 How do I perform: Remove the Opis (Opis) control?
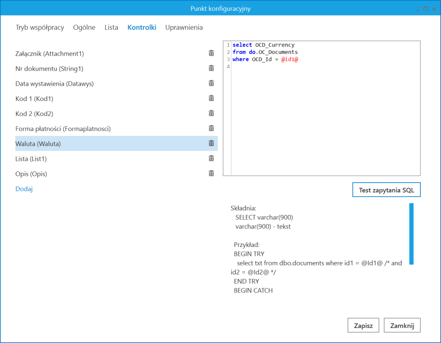211,174
